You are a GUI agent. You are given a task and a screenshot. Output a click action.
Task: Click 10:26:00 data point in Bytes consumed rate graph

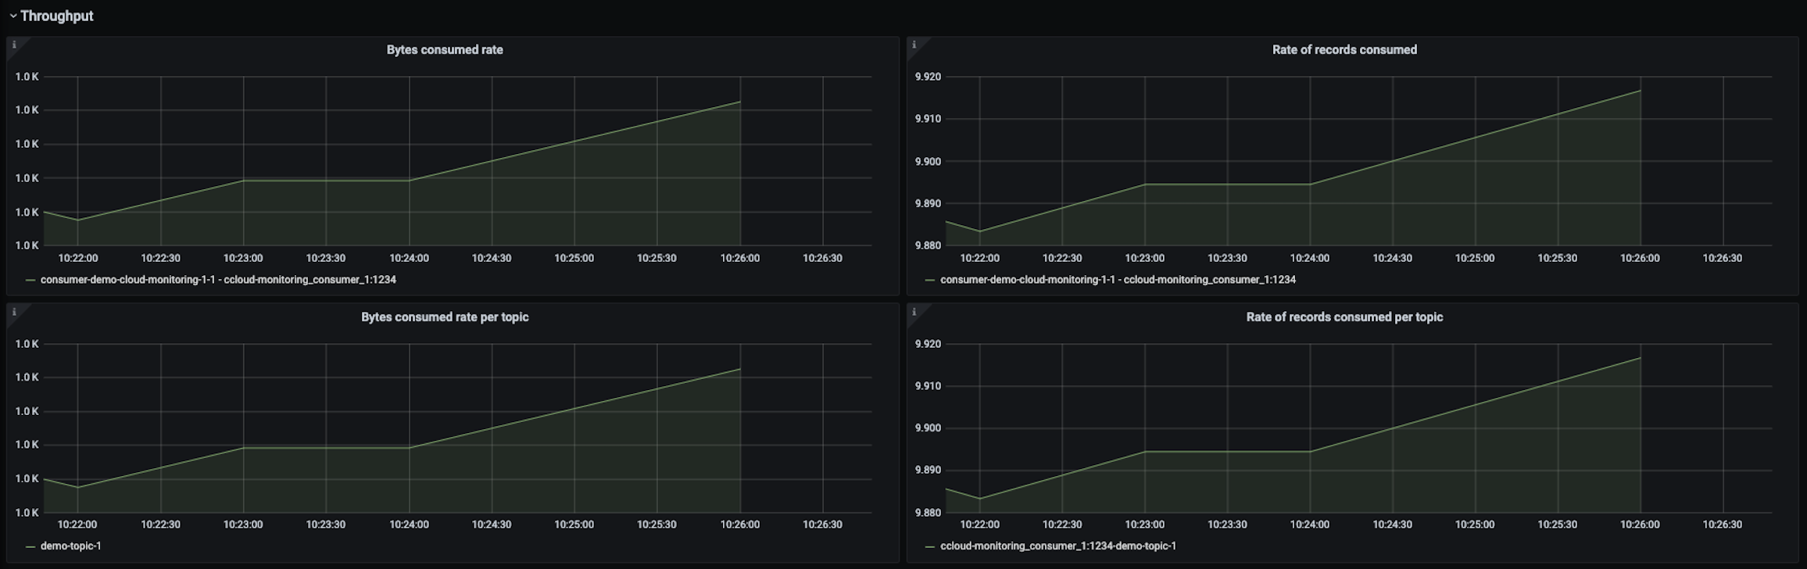[x=740, y=102]
